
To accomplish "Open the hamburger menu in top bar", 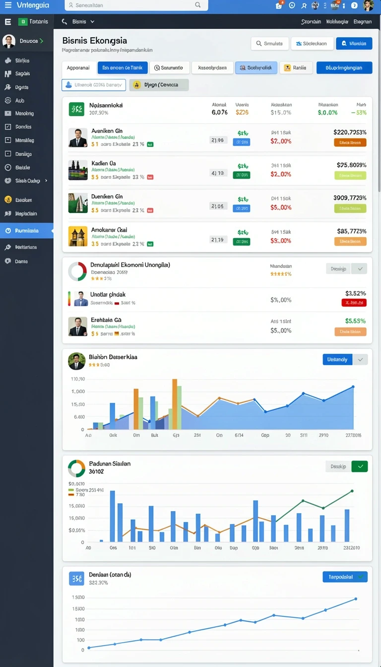I will point(7,5).
